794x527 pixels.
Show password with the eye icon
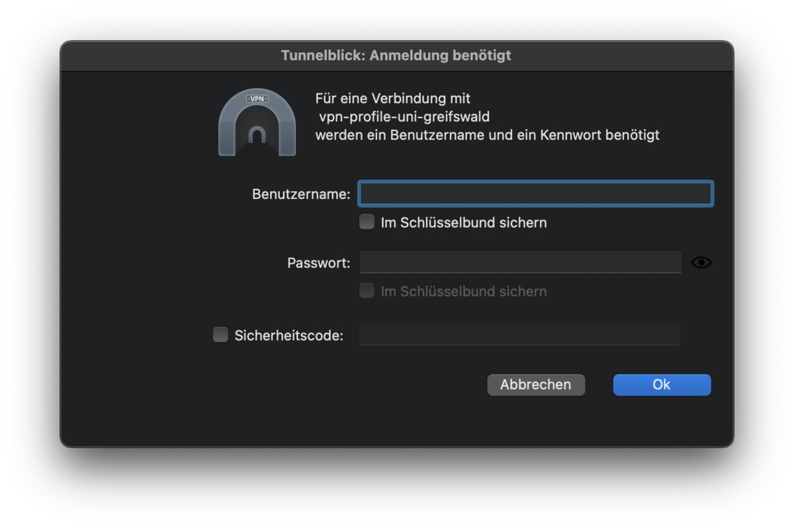[x=701, y=263]
